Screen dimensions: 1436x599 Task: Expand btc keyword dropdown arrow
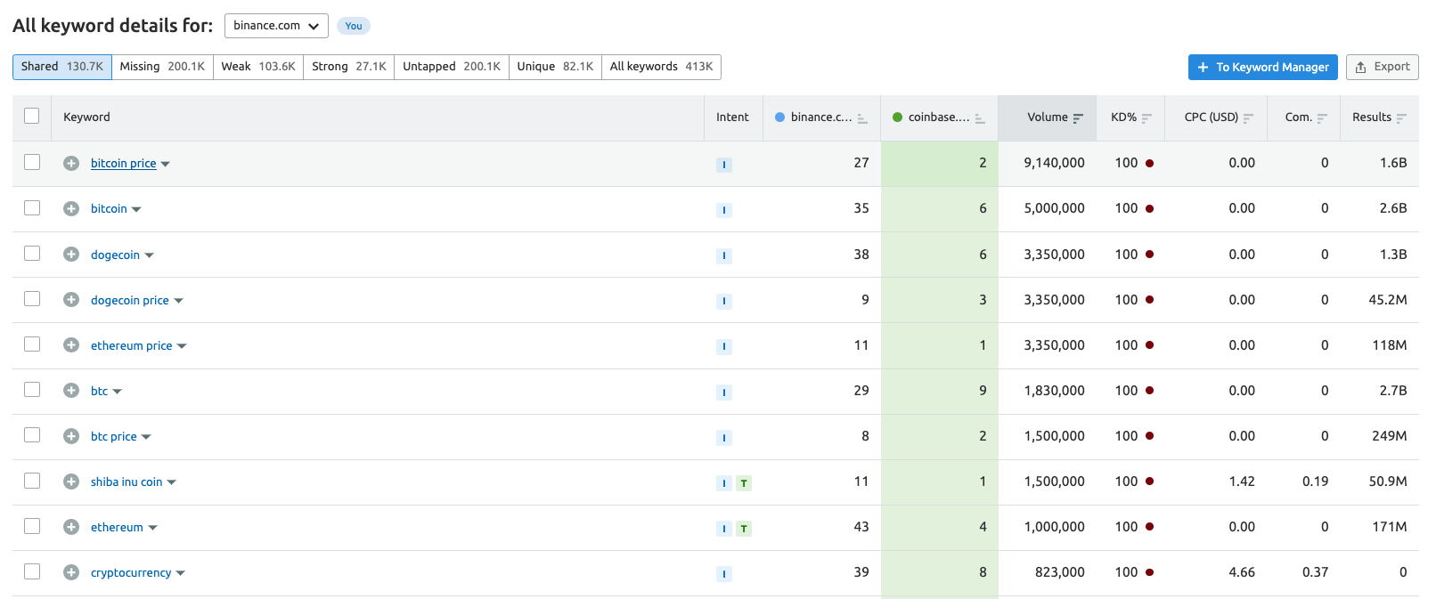coord(117,393)
